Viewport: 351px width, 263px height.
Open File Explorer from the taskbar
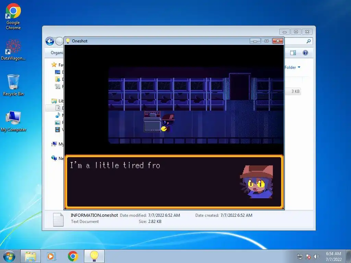pos(31,256)
